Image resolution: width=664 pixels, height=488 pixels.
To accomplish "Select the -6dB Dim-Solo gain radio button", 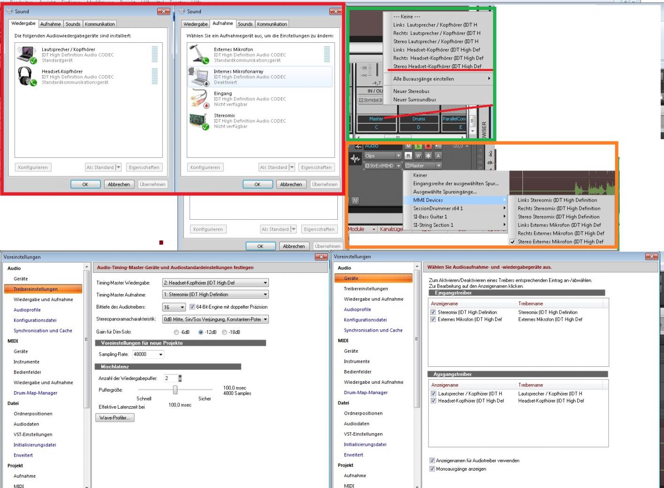I will [176, 332].
